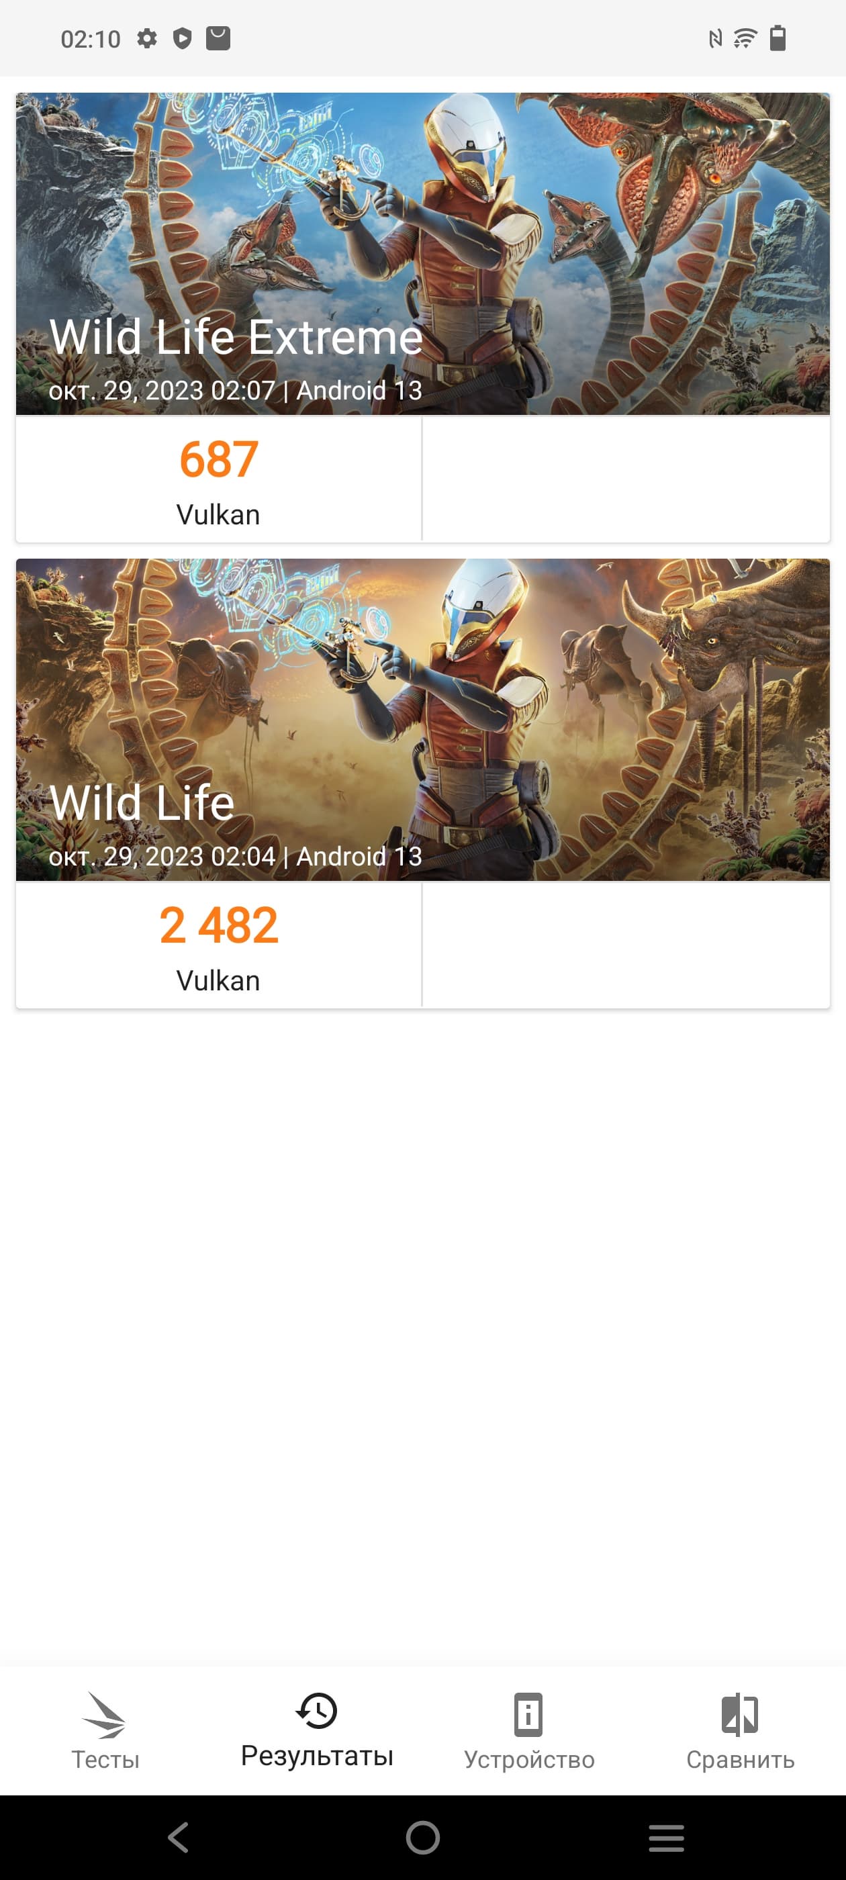
Task: Tap the 2 482 Vulkan score
Action: point(219,925)
